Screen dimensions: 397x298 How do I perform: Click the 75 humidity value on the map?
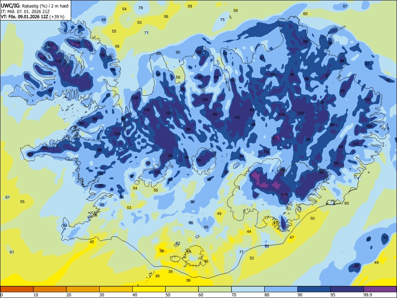222,19
